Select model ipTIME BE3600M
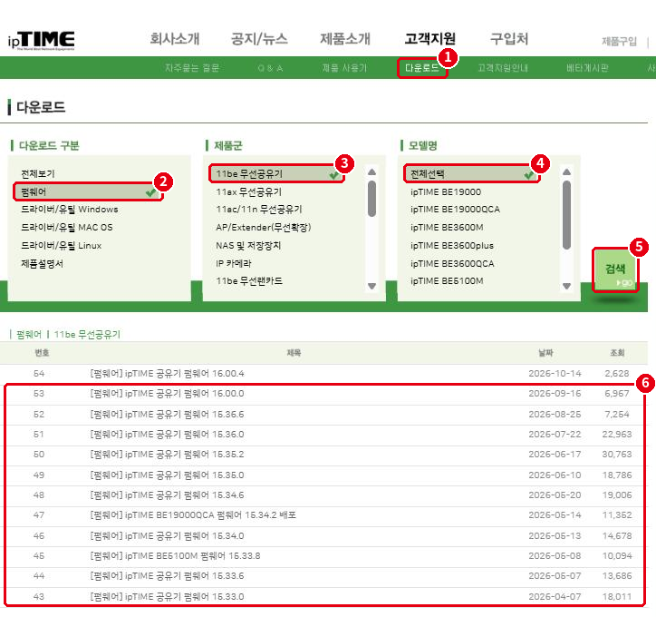The image size is (656, 617). pyautogui.click(x=447, y=228)
